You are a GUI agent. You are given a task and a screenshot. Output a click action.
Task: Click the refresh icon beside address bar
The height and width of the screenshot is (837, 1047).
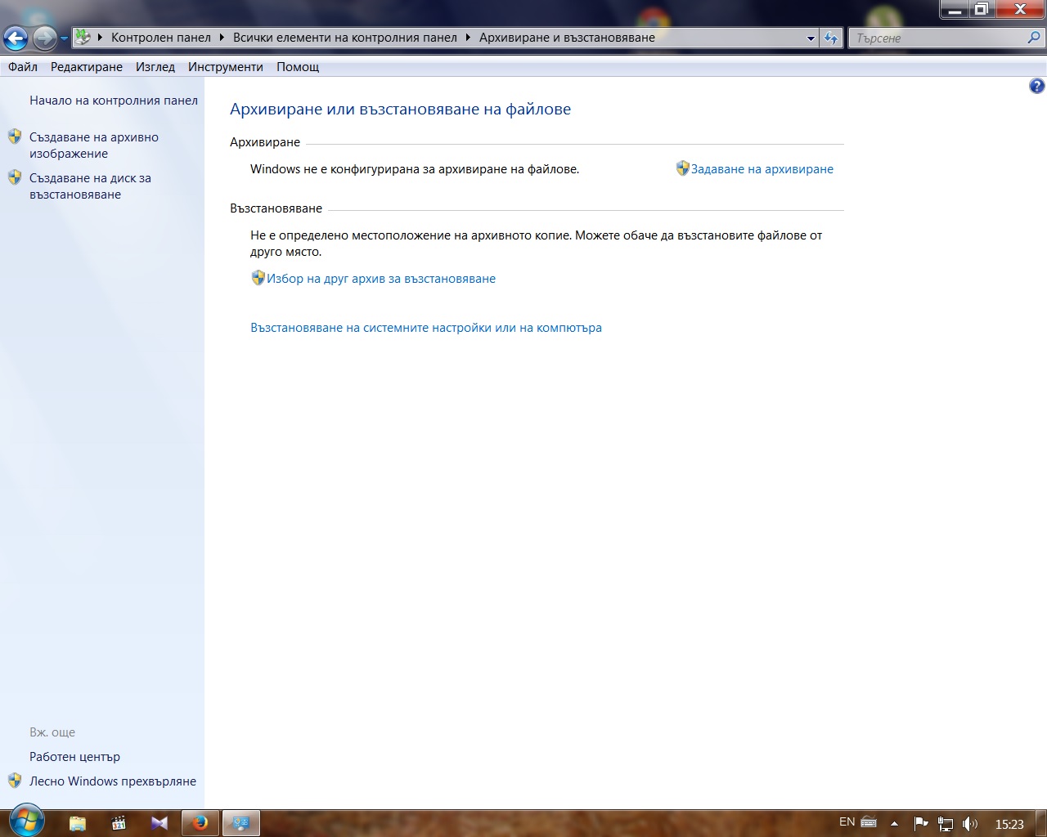[831, 38]
